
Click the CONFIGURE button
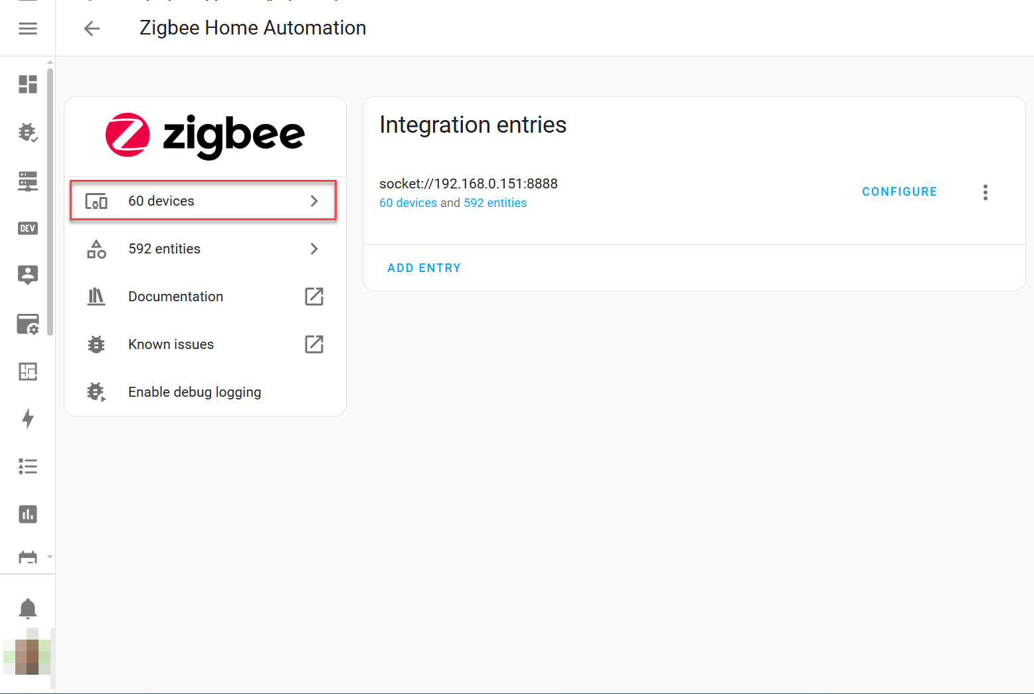(899, 192)
